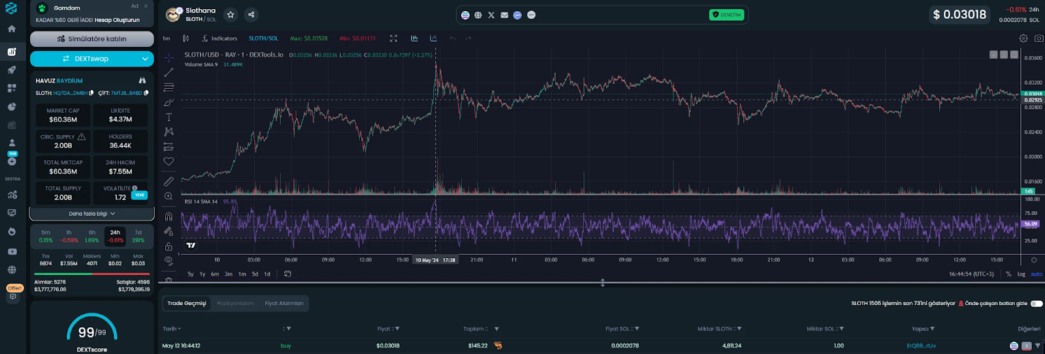Viewport: 1045px width, 354px height.
Task: Expand 'Daha fazla bilgi' section
Action: pyautogui.click(x=92, y=214)
